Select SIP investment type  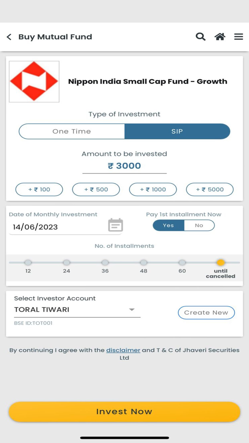(x=177, y=132)
